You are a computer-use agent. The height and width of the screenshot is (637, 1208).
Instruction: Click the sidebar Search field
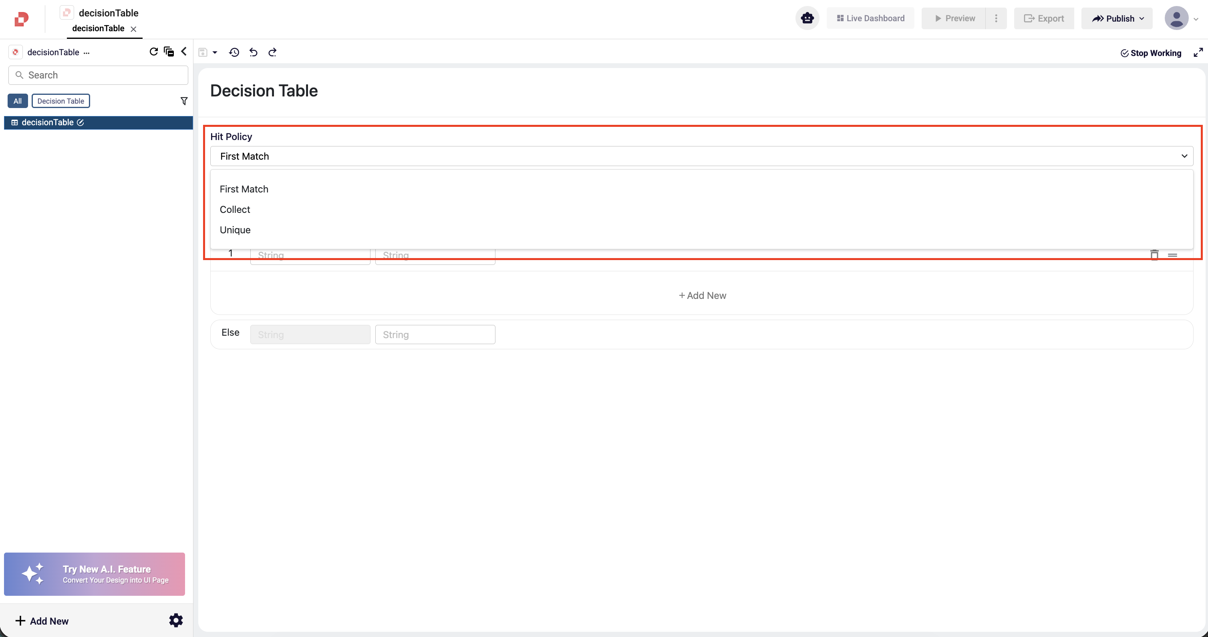[x=99, y=75]
